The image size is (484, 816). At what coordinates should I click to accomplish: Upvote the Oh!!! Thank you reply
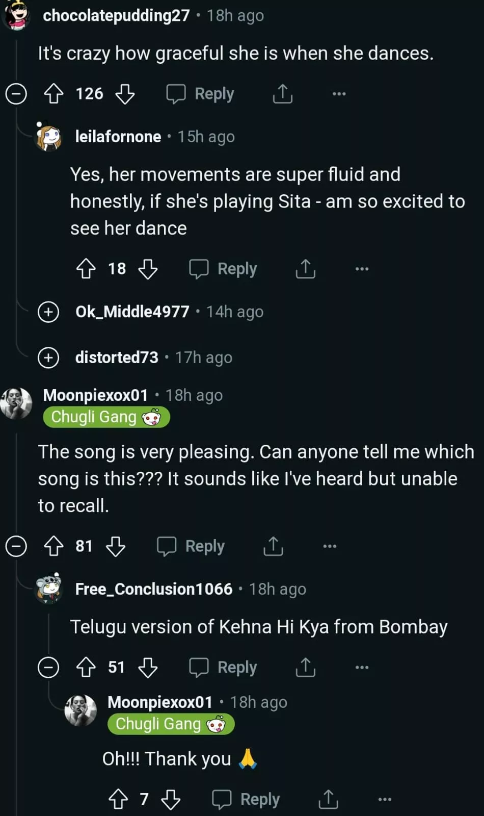pyautogui.click(x=118, y=799)
